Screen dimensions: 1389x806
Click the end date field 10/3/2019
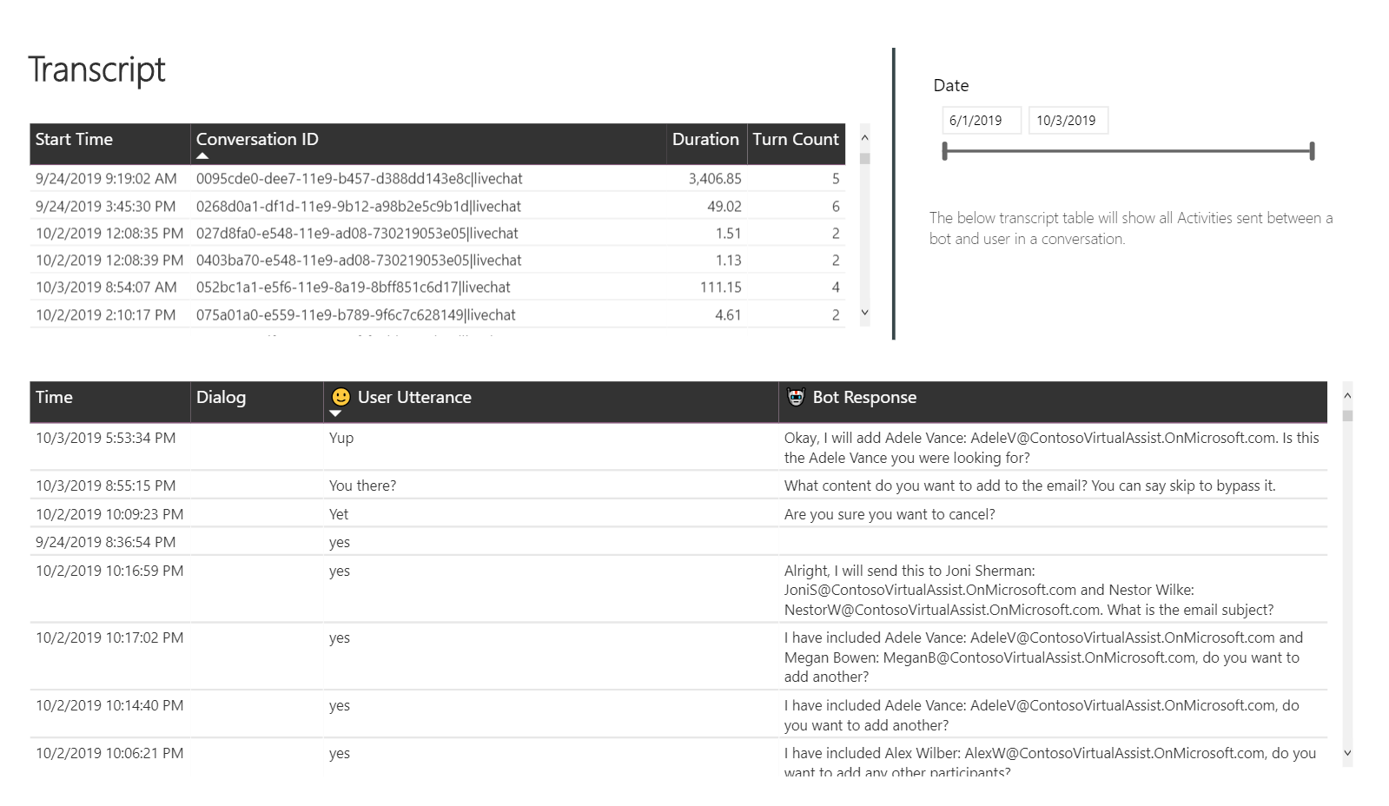tap(1068, 121)
